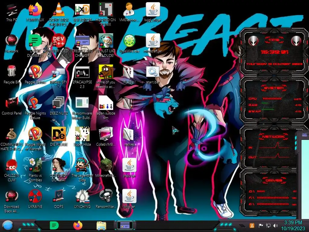Open the RansomWar skull icon
Viewport: 309px width, 232px height.
tap(106, 196)
